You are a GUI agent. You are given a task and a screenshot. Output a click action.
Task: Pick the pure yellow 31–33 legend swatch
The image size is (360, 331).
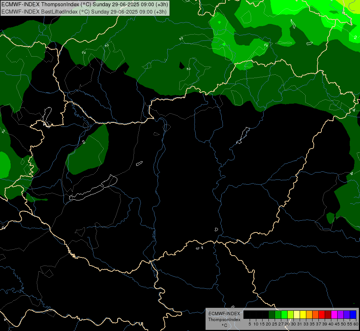(x=303, y=314)
